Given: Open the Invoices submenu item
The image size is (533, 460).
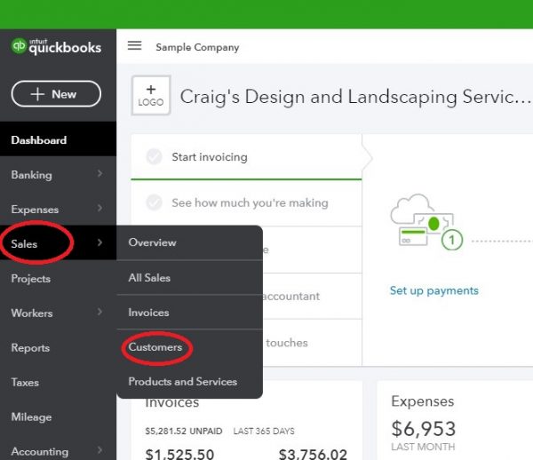Looking at the screenshot, I should tap(148, 313).
